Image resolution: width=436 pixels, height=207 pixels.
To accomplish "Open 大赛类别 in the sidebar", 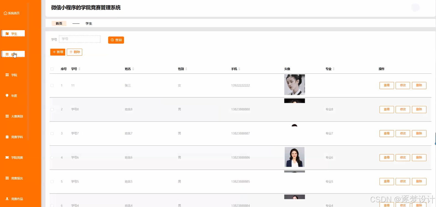I will pos(14,116).
